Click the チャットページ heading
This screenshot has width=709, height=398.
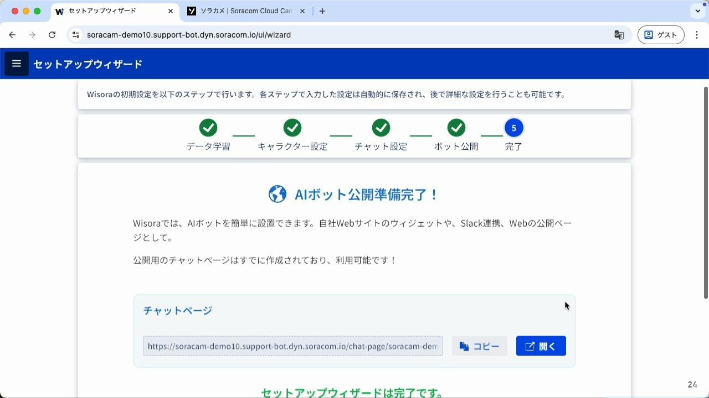pyautogui.click(x=177, y=310)
